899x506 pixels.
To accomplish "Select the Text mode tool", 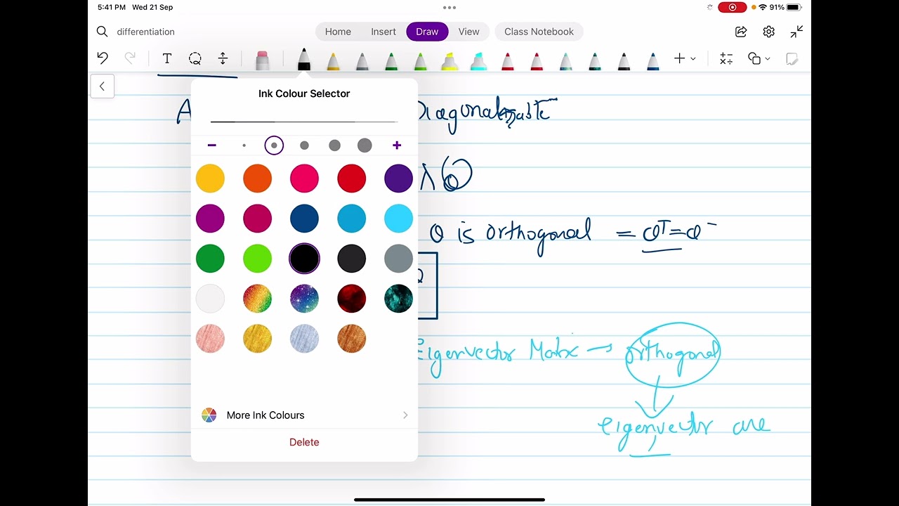I will [x=166, y=58].
